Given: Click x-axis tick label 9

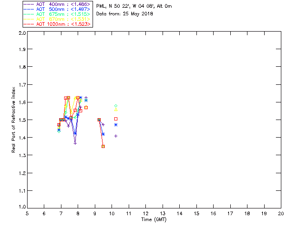Looking at the screenshot, I should pyautogui.click(x=95, y=213).
